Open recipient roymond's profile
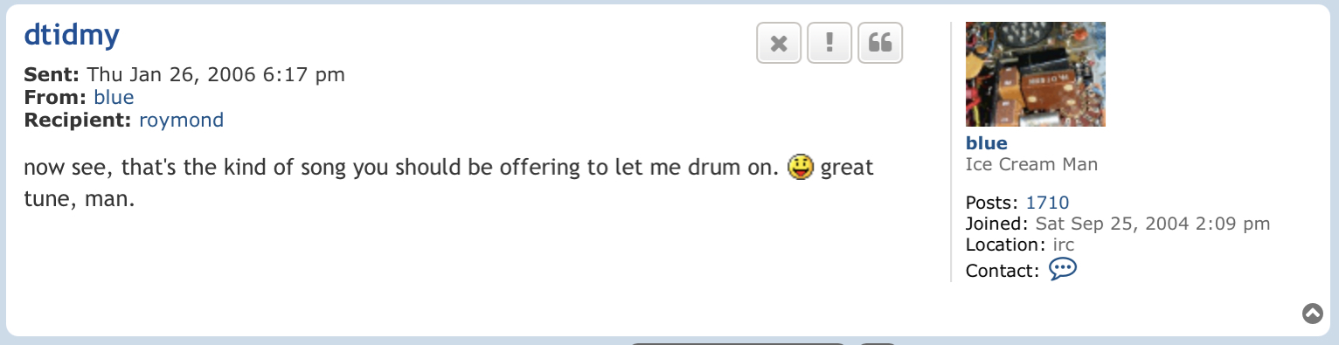1339x345 pixels. coord(182,120)
